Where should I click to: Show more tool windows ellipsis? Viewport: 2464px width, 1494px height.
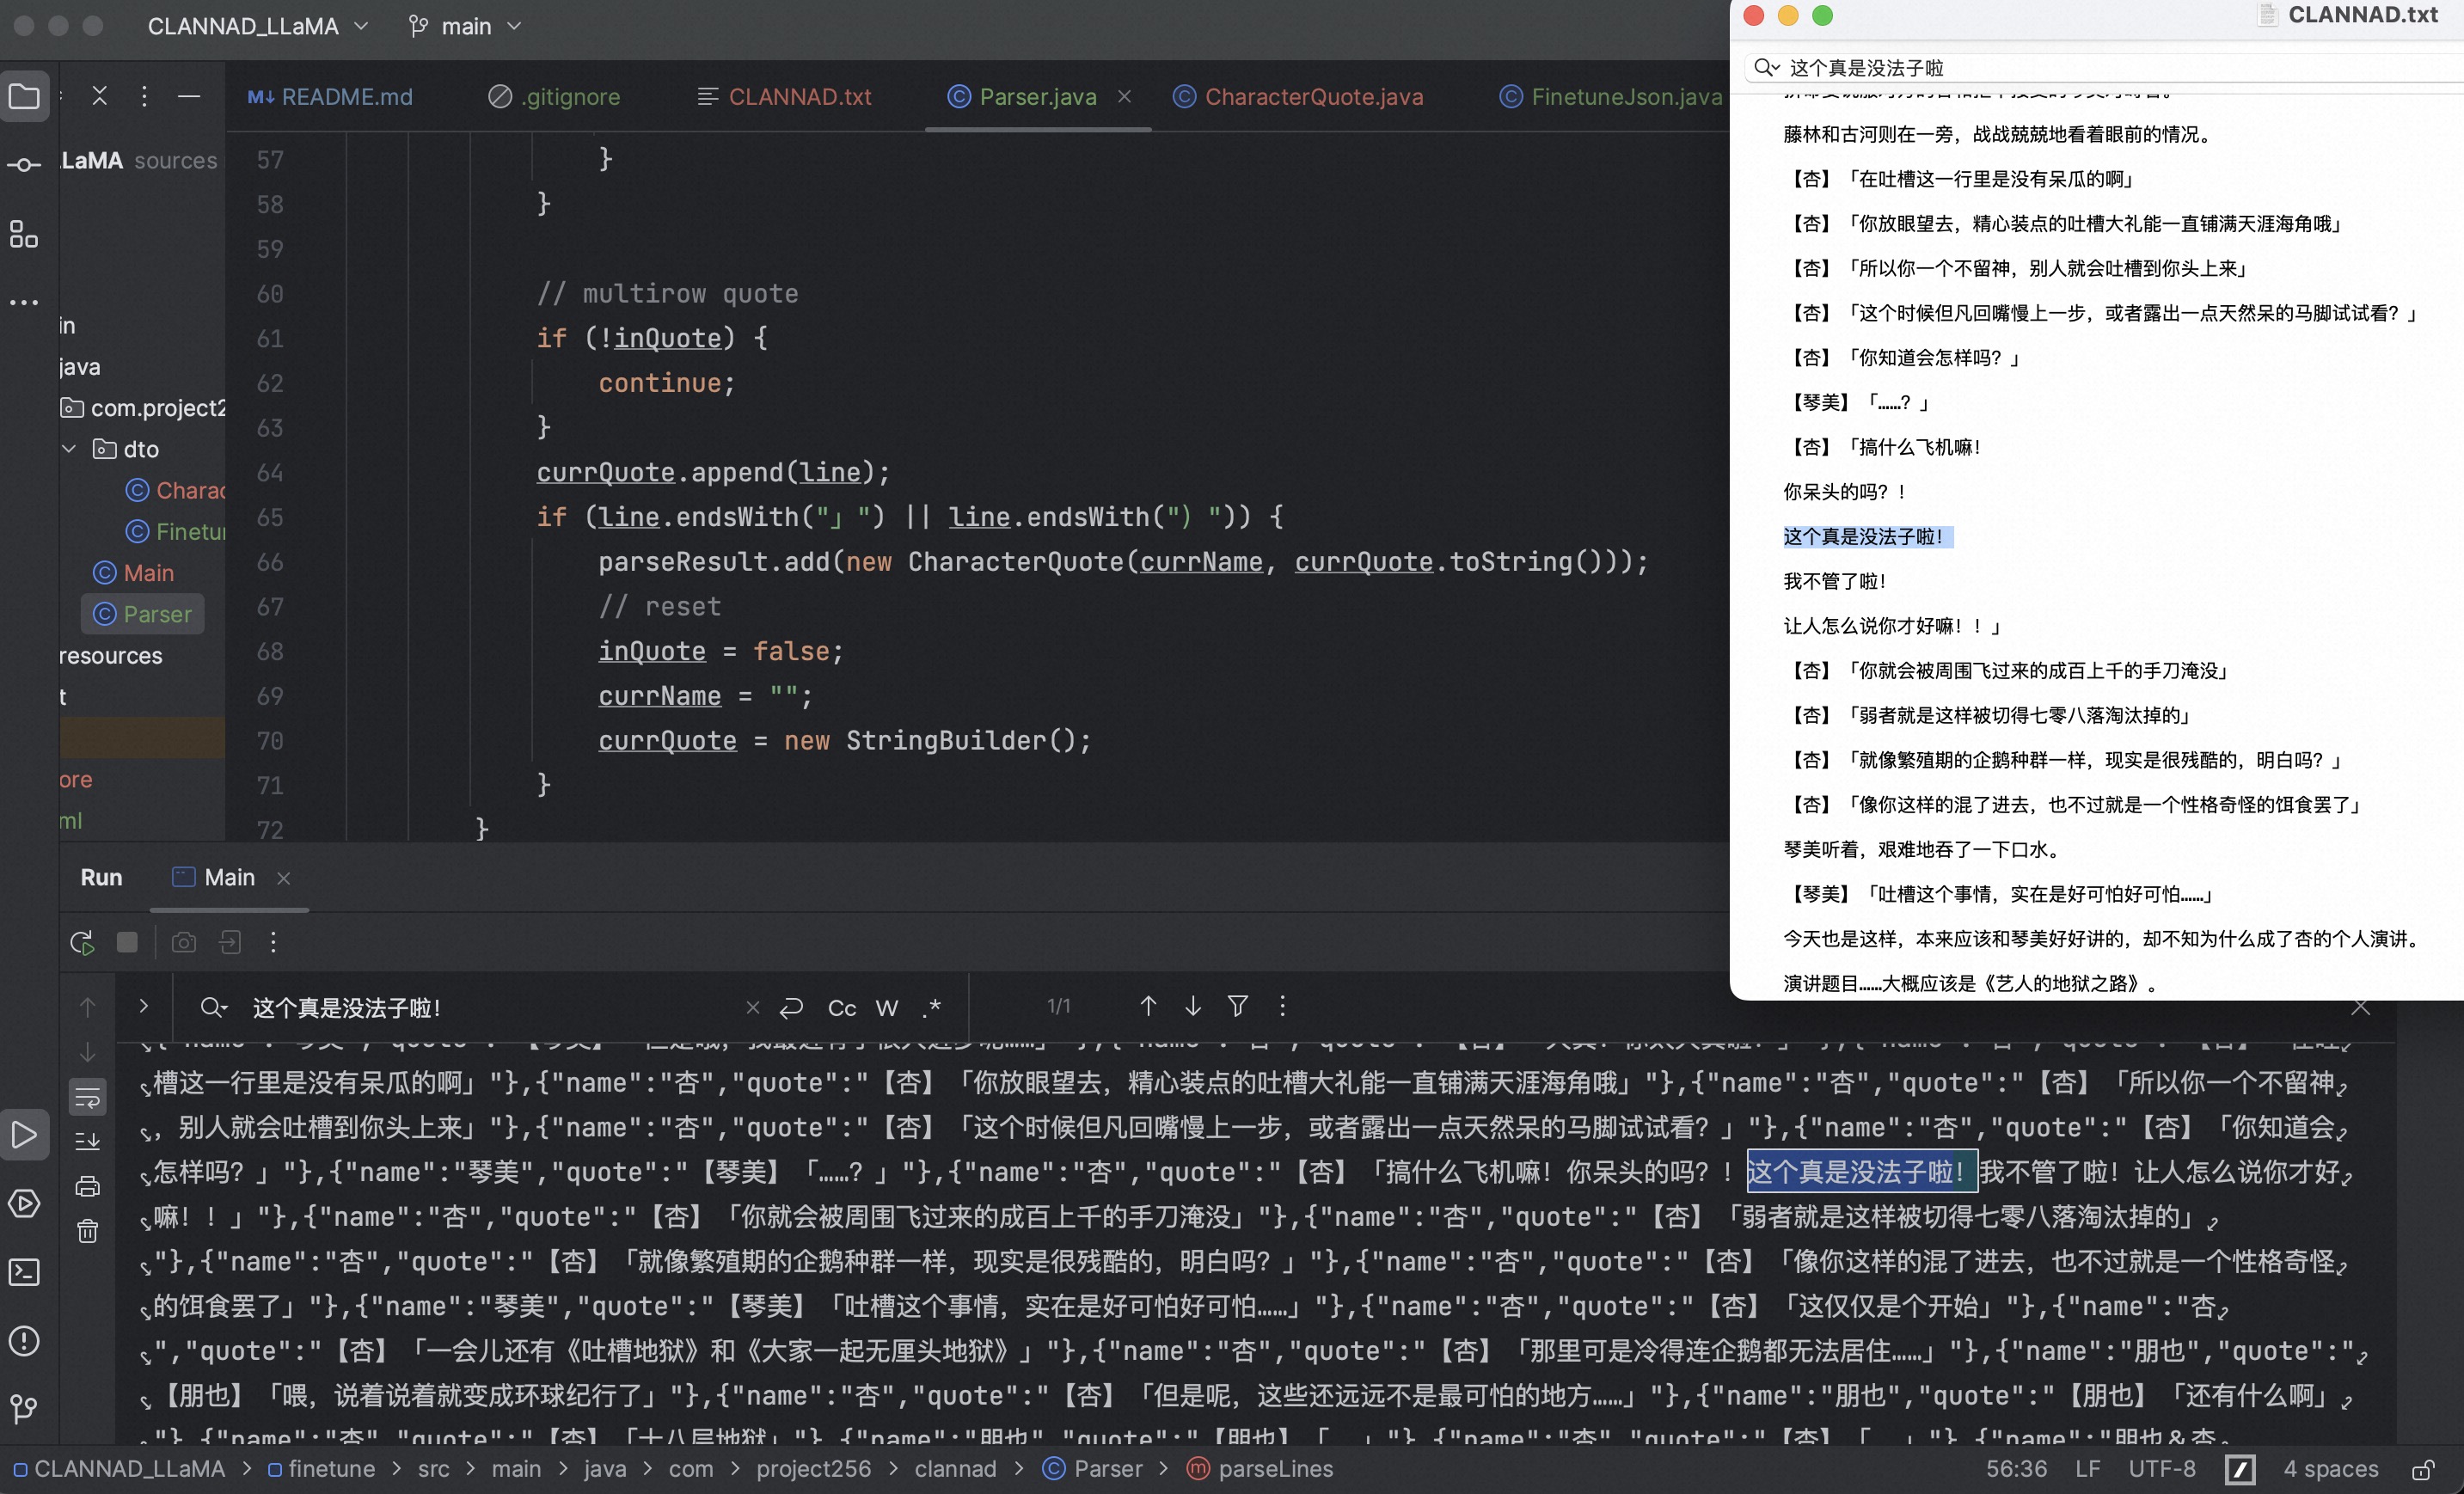24,302
